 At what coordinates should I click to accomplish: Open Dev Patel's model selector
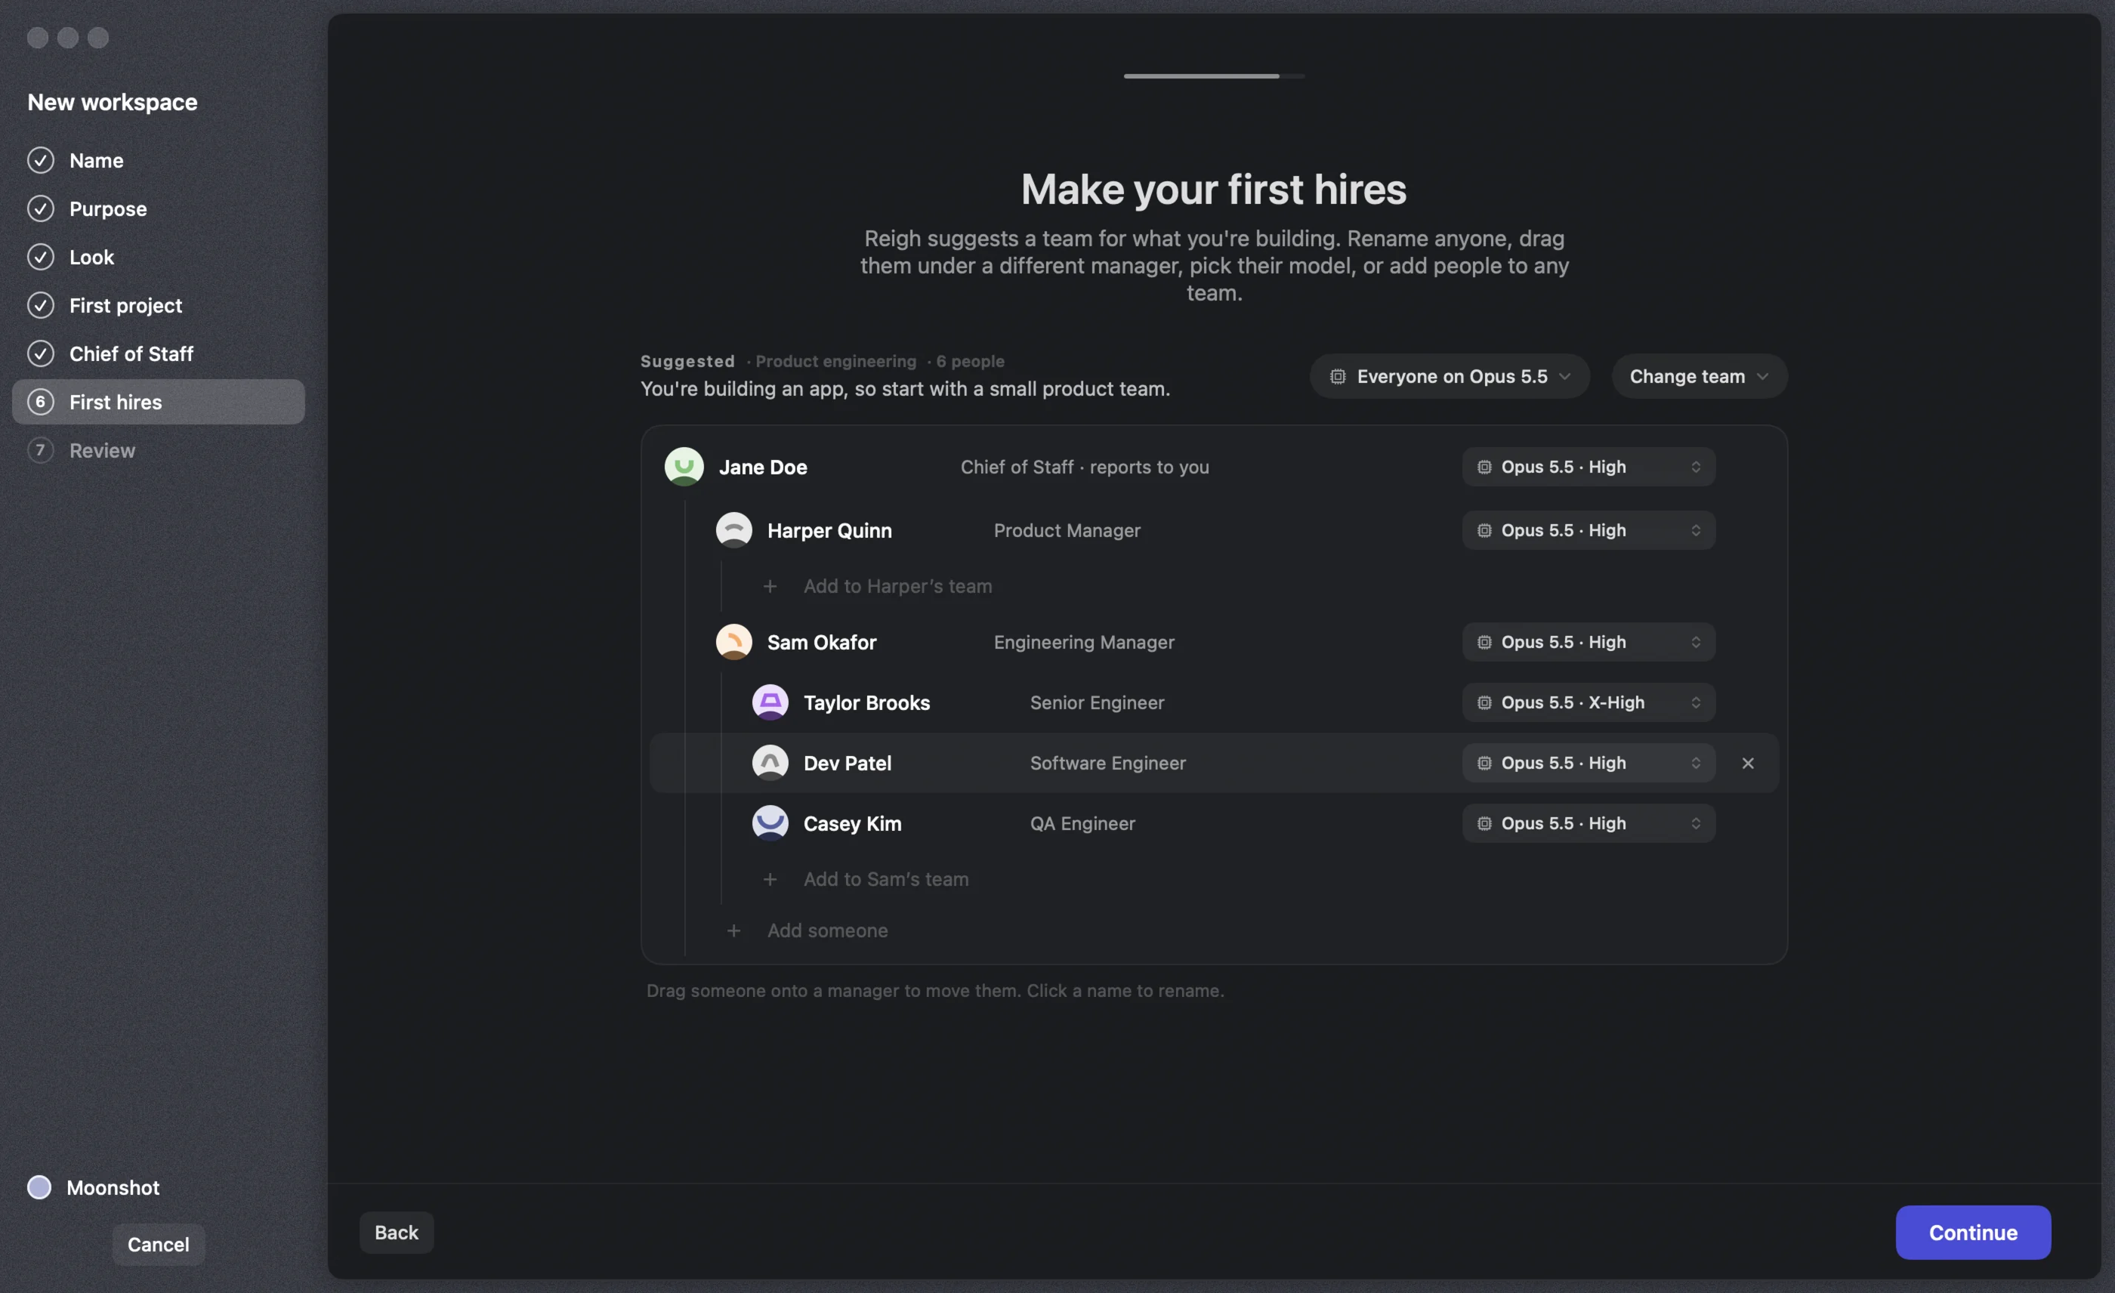[1589, 763]
